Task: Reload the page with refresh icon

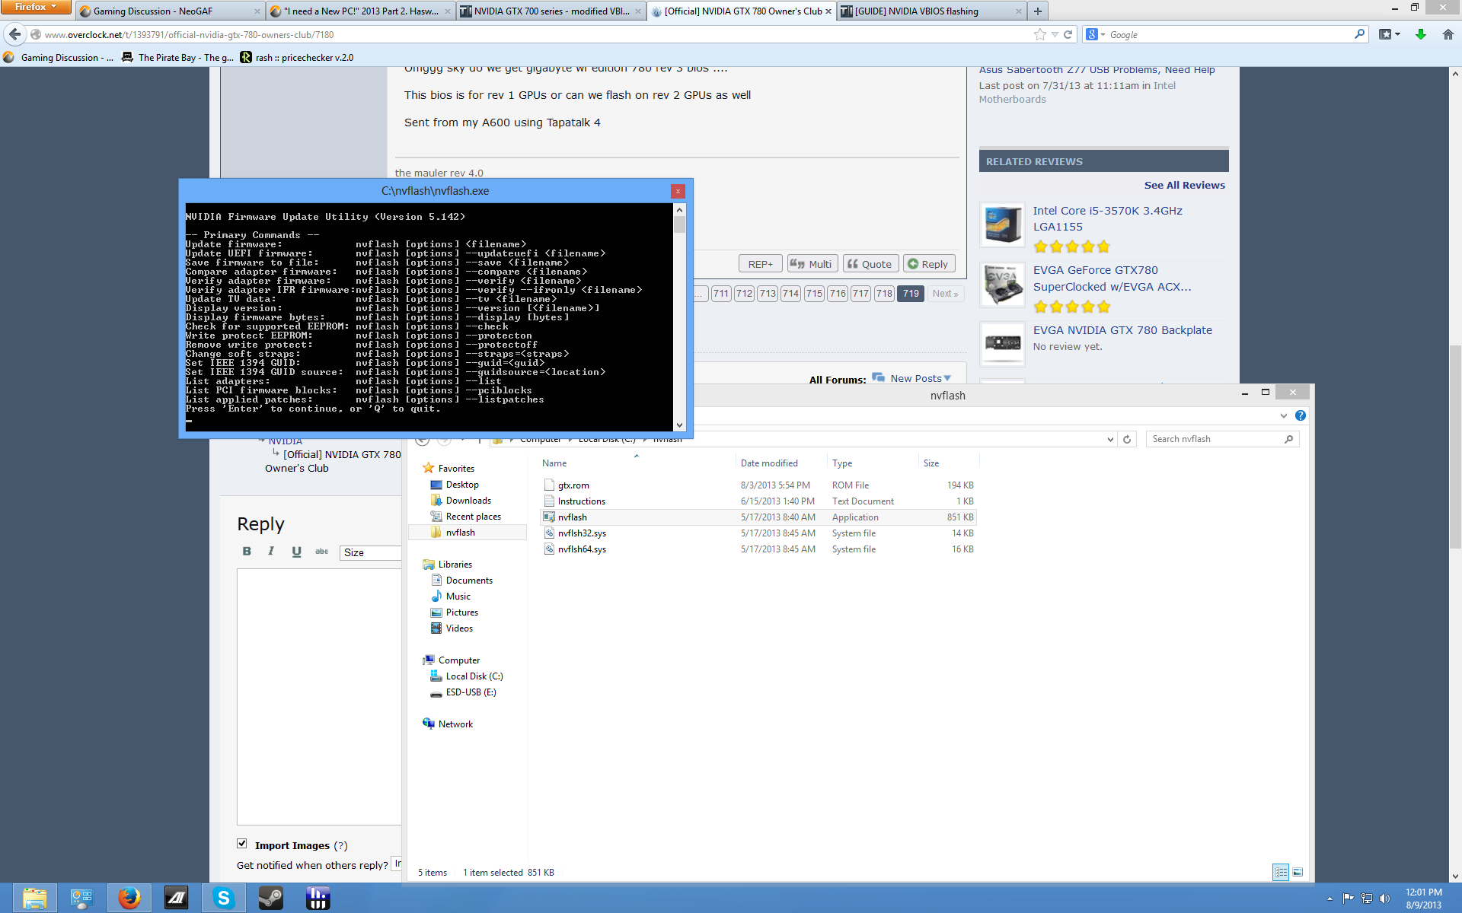Action: [x=1068, y=34]
